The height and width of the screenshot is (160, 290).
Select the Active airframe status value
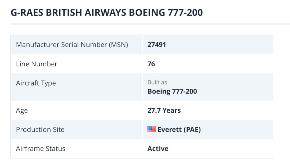158,148
